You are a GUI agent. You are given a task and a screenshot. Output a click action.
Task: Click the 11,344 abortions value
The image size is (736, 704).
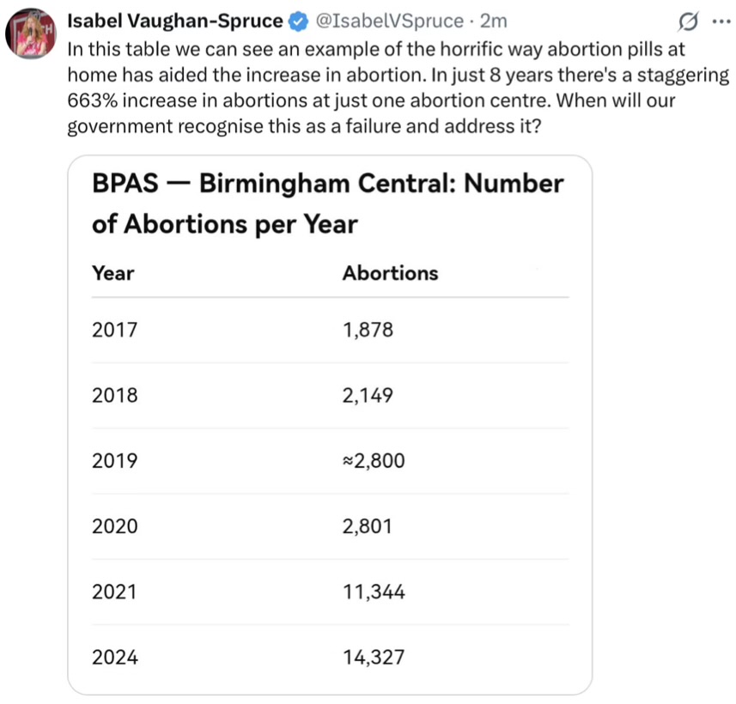[x=374, y=592]
